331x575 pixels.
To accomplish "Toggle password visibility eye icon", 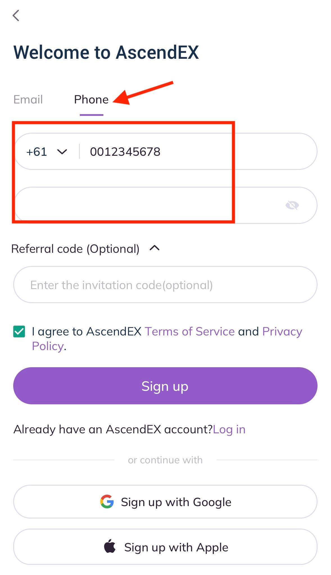I will (292, 206).
